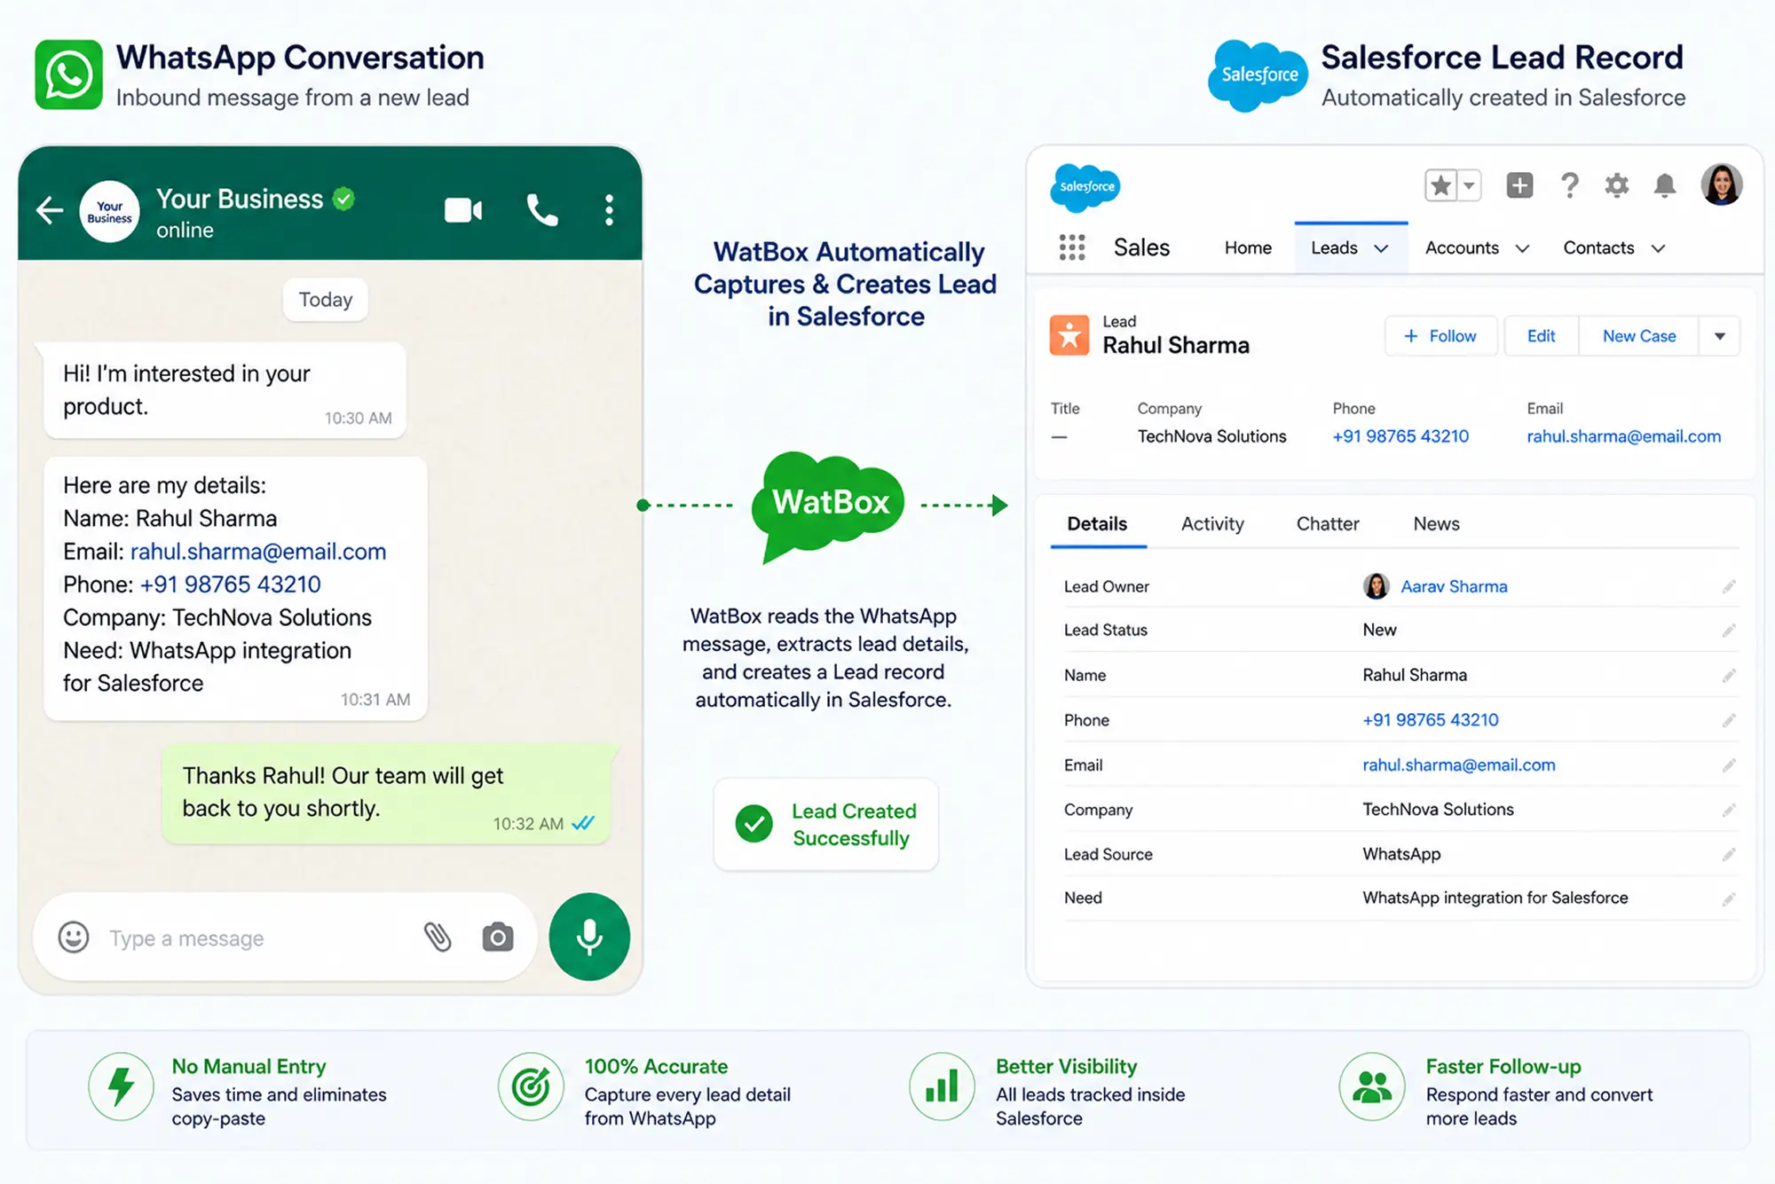Click phone link in Details Phone row
Screen dimensions: 1775x1184
[x=1431, y=720]
